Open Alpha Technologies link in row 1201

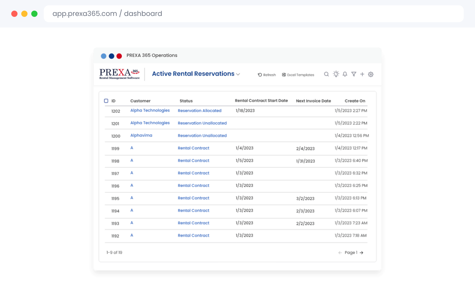(x=150, y=123)
